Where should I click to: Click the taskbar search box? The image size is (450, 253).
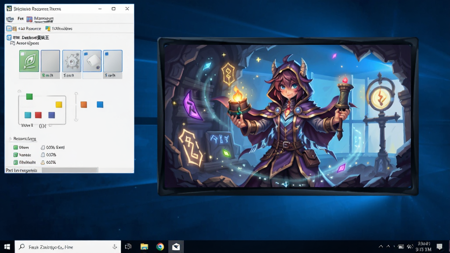pos(68,247)
